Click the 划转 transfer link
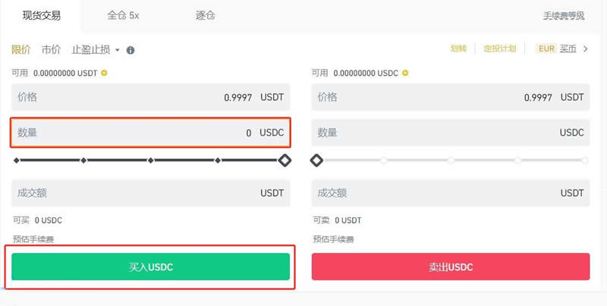This screenshot has height=306, width=607. (x=458, y=48)
